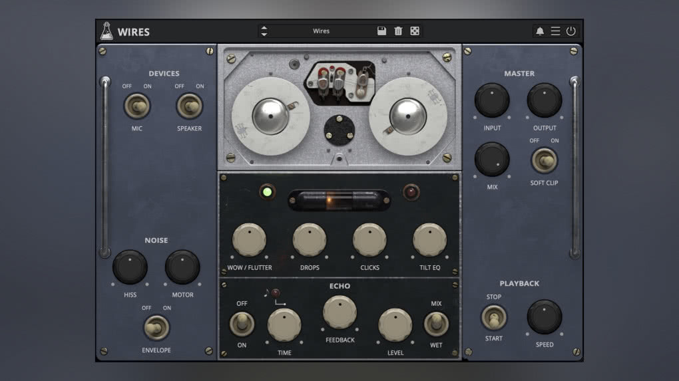
Task: Click the MOTOR noise knob
Action: click(x=182, y=267)
